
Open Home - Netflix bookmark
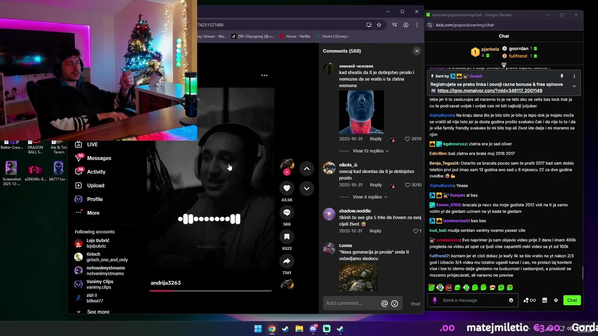pos(295,36)
